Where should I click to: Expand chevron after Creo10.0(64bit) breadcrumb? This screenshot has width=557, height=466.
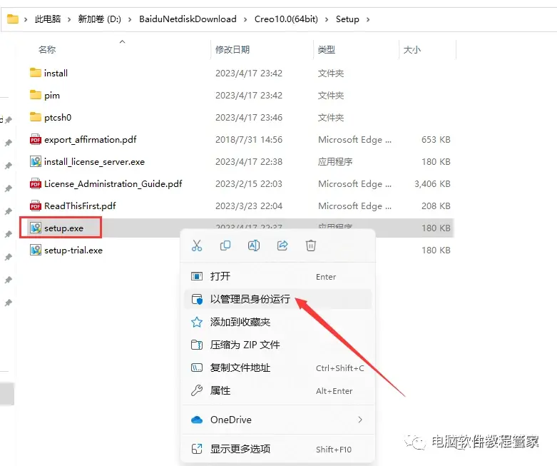[327, 19]
